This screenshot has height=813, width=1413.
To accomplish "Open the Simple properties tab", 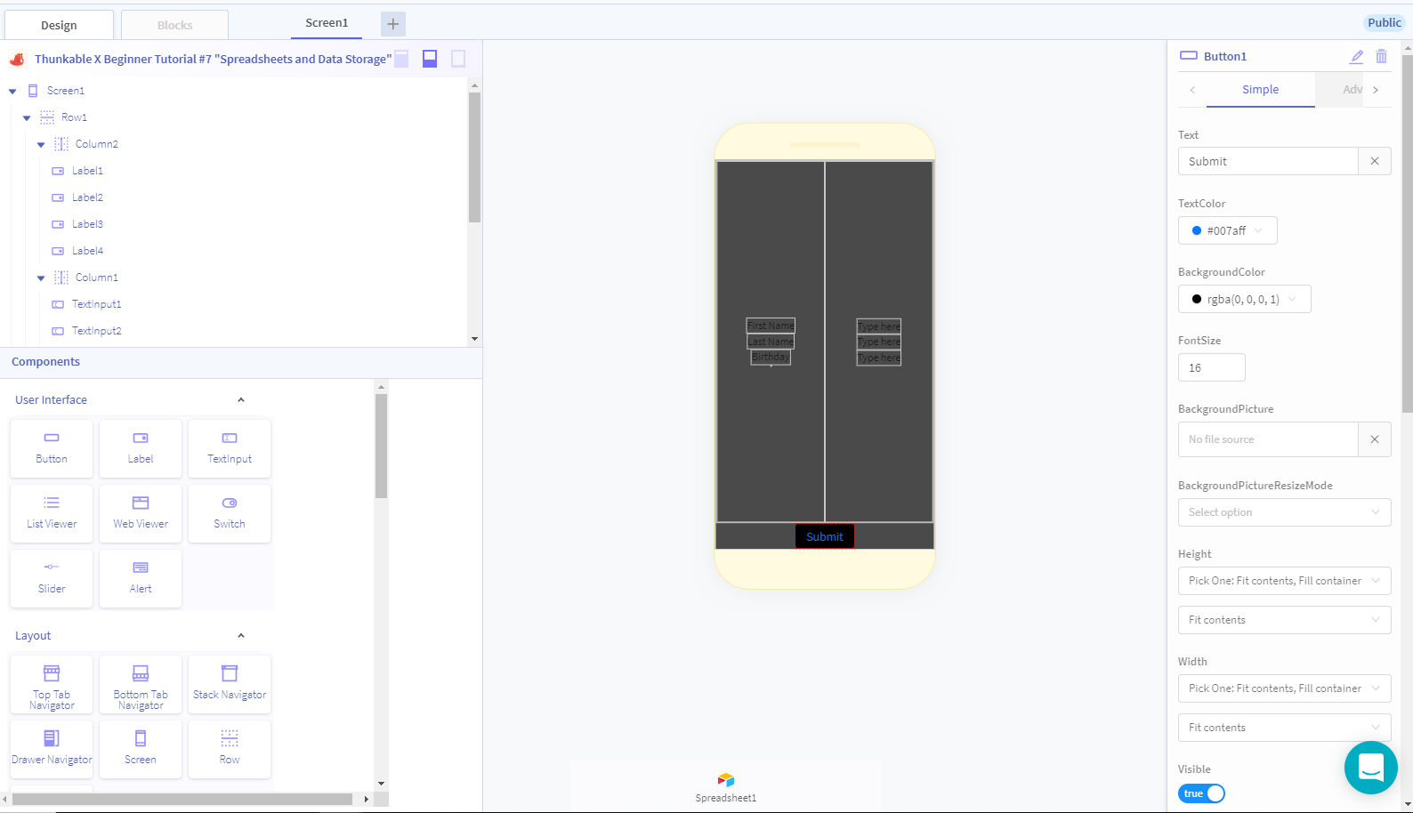I will 1260,90.
